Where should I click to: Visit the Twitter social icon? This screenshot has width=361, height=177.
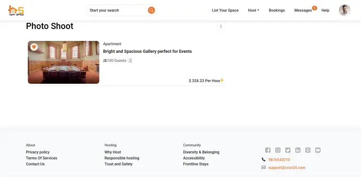(x=288, y=150)
